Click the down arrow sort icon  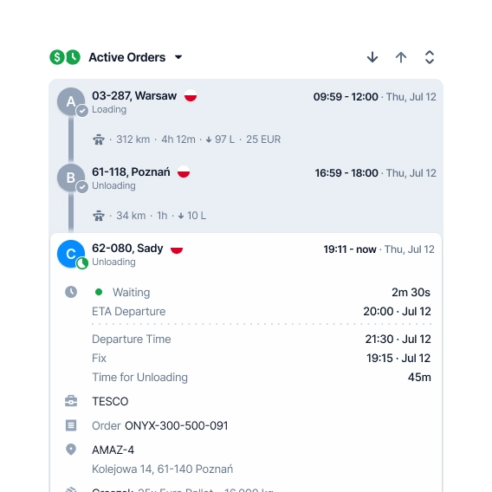point(372,57)
